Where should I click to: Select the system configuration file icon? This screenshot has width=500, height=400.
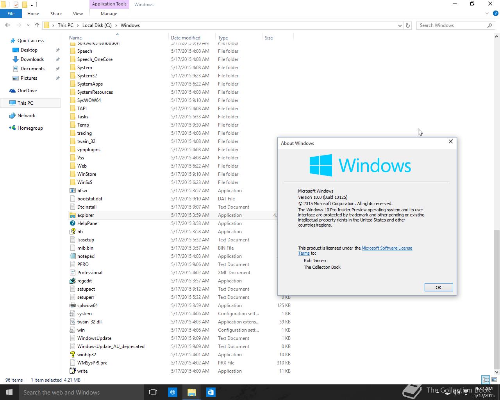click(72, 314)
